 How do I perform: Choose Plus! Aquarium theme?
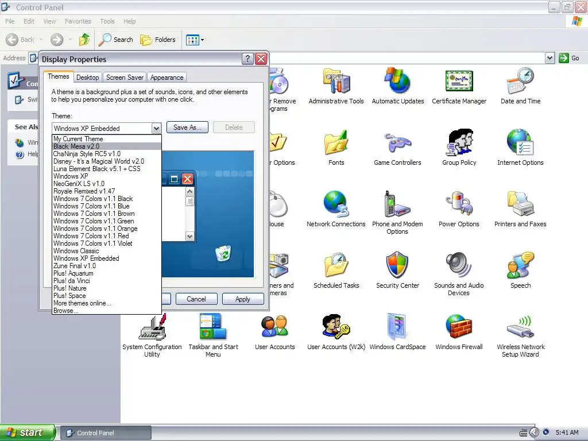click(107, 273)
